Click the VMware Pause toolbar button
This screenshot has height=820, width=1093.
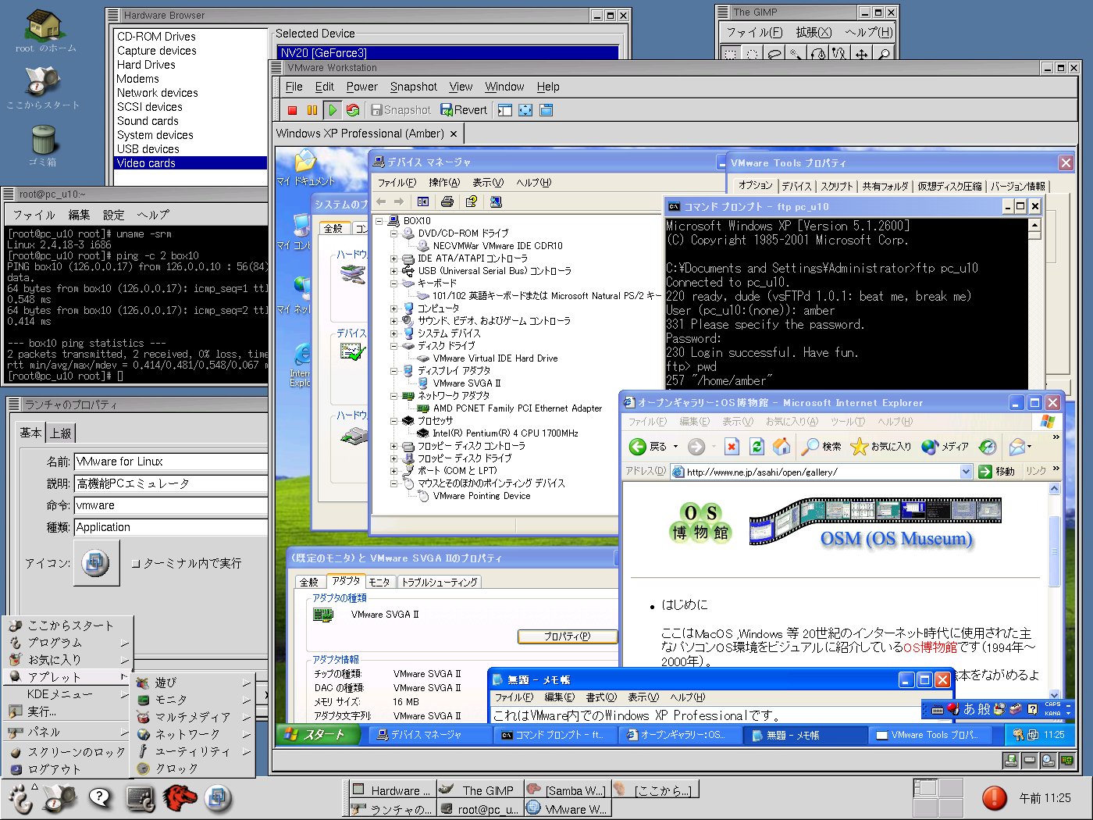[312, 111]
